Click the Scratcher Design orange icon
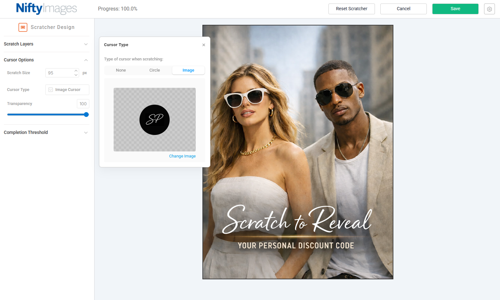This screenshot has height=300, width=500. tap(23, 27)
